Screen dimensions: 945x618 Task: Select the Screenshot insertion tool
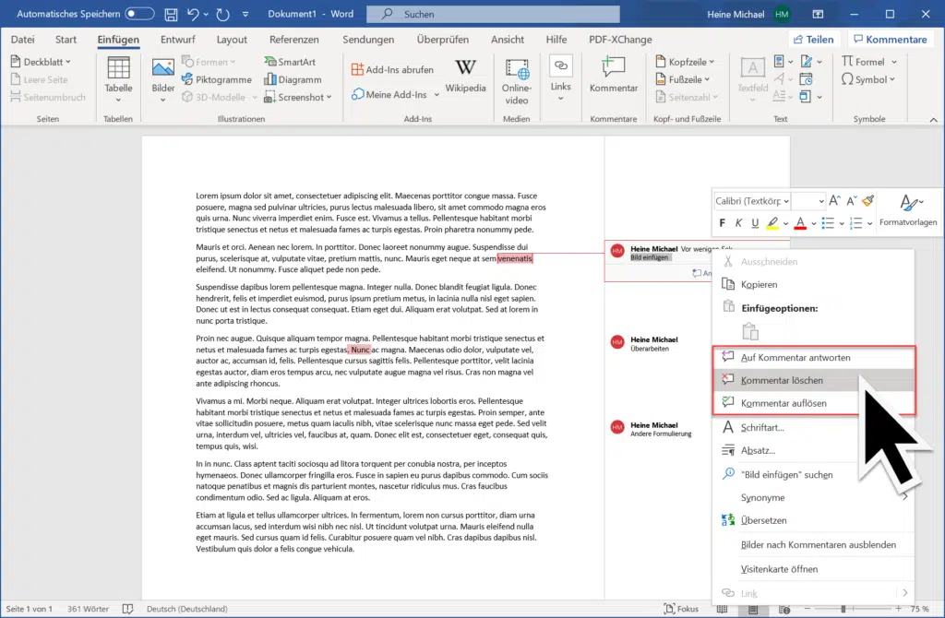click(297, 97)
